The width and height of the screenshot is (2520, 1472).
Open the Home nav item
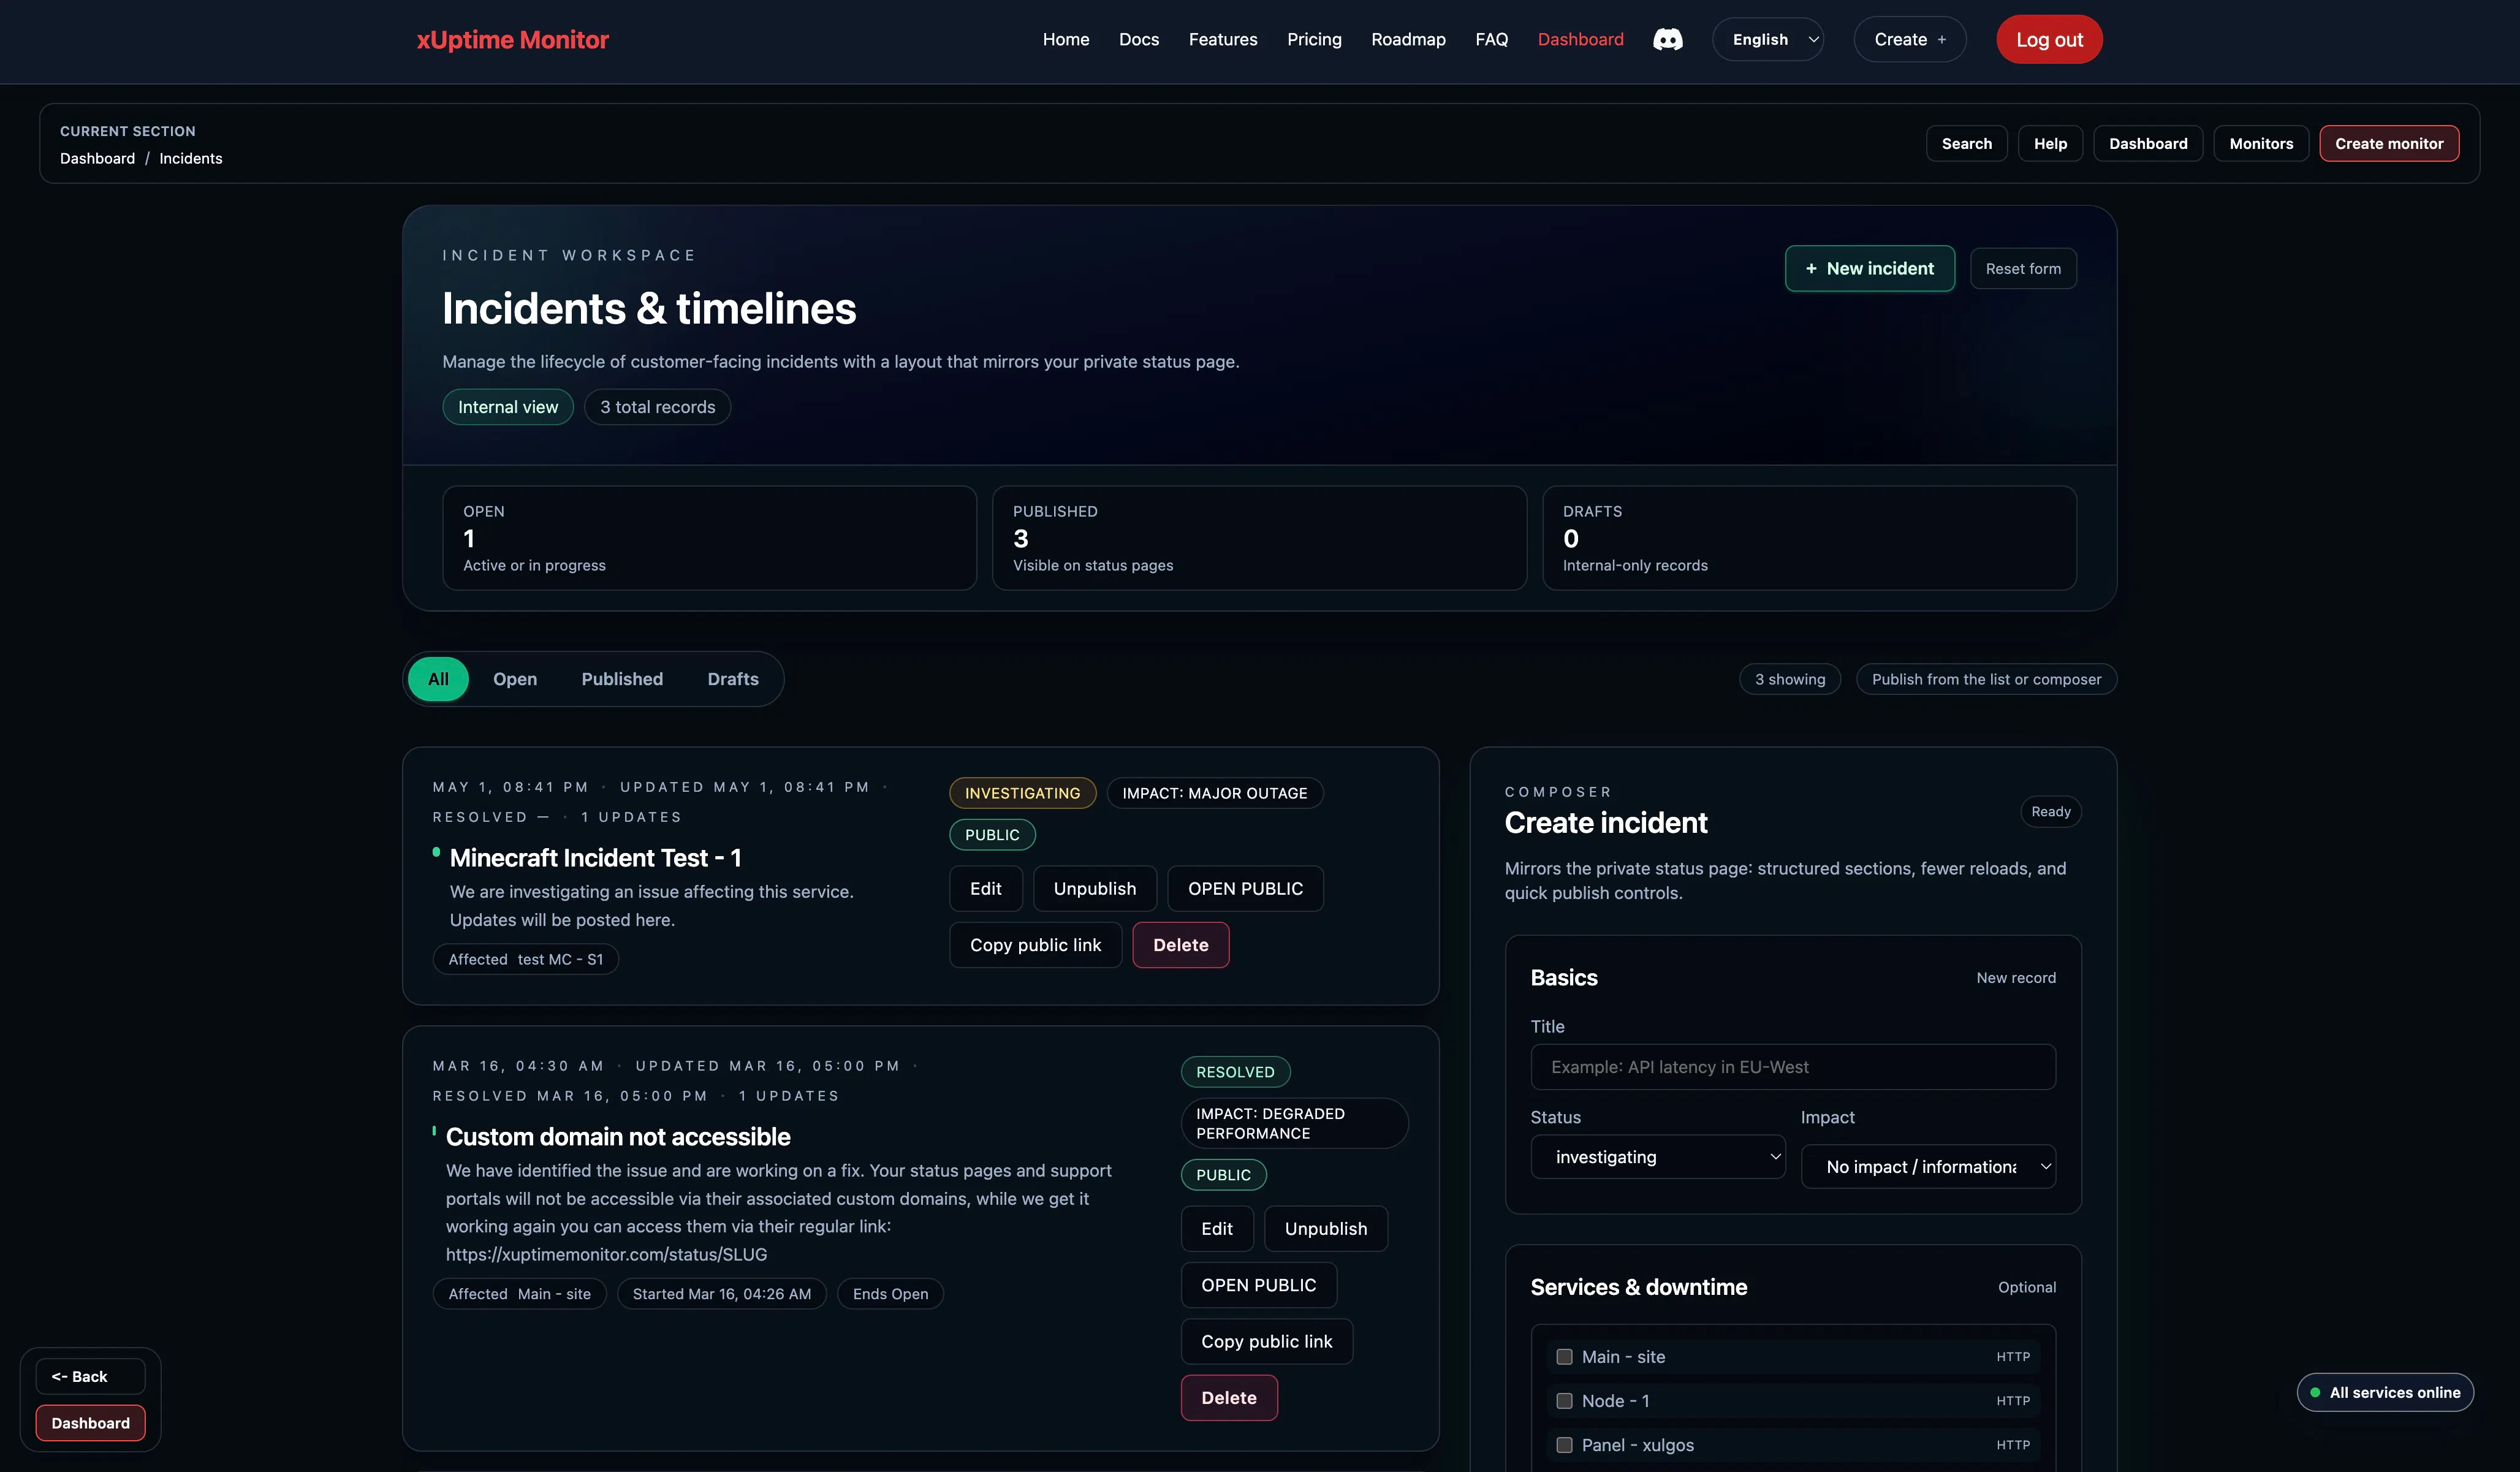pos(1065,40)
